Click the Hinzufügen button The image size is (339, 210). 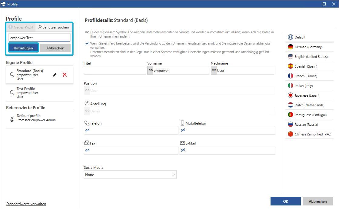23,48
